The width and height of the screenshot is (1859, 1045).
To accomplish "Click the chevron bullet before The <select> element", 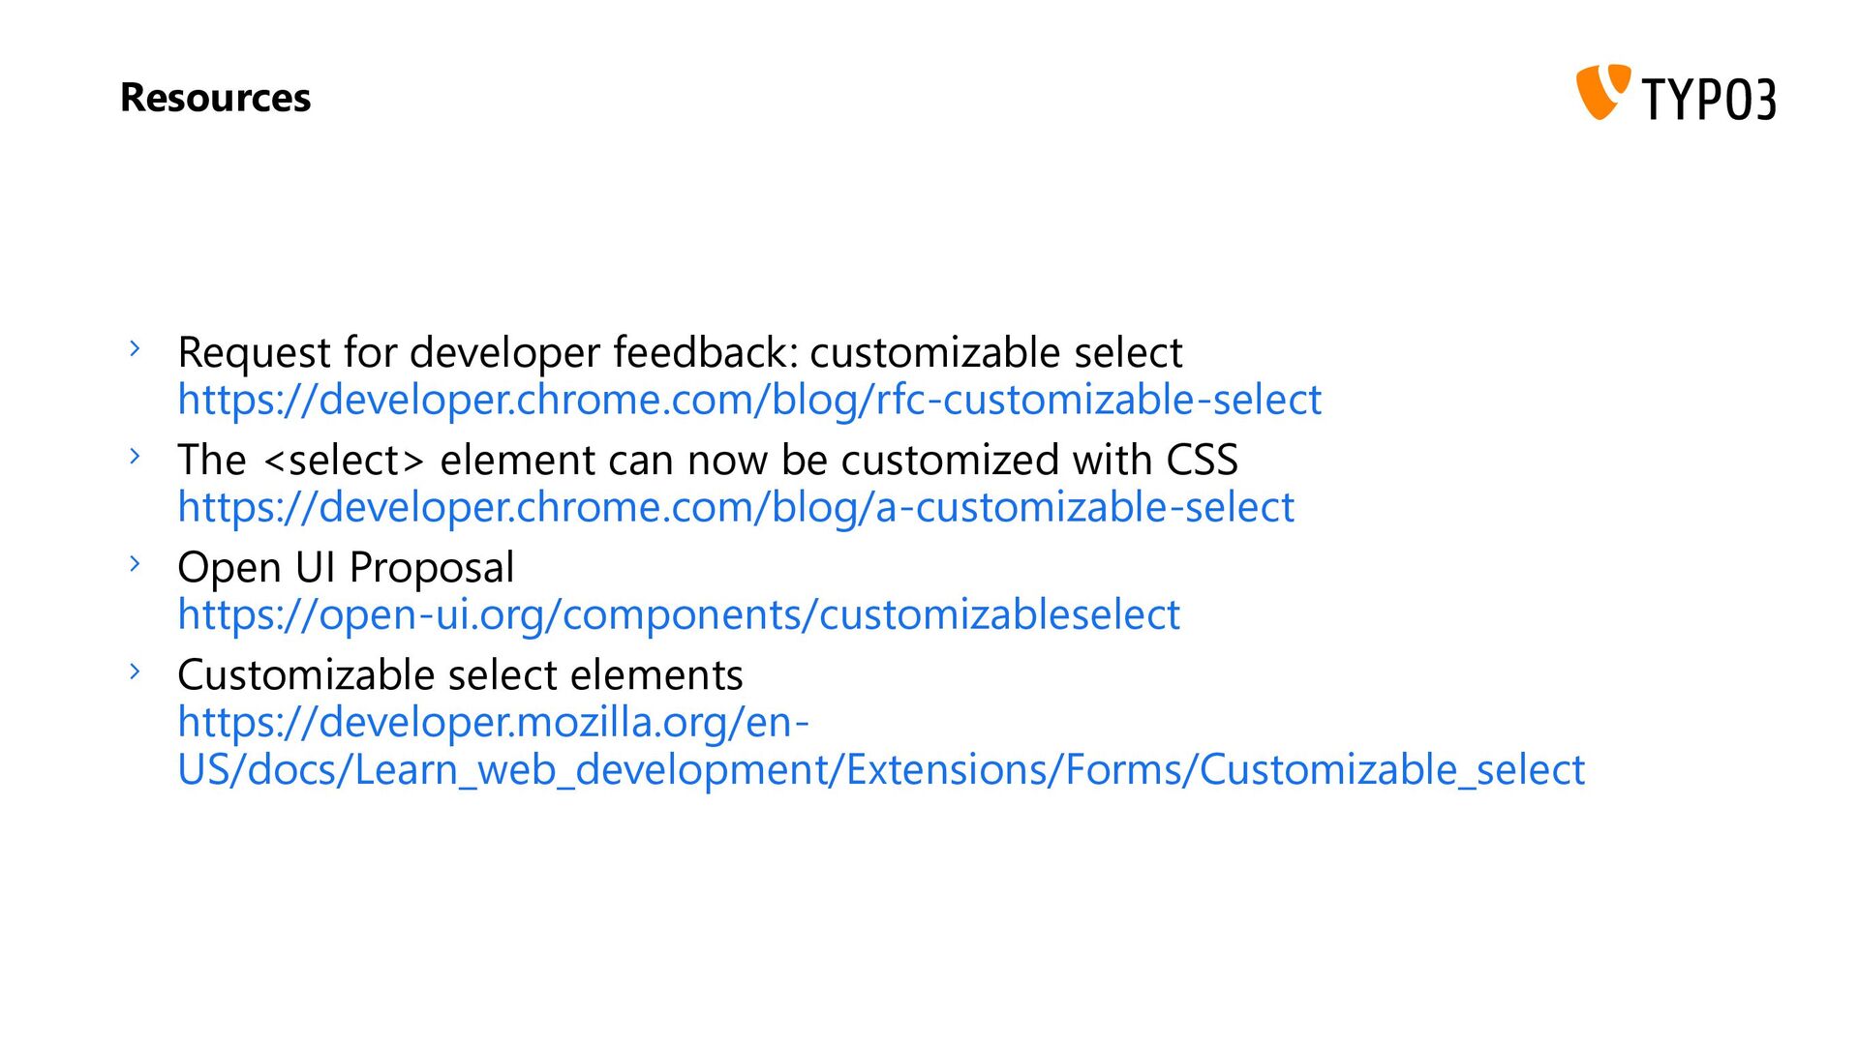I will pos(136,455).
